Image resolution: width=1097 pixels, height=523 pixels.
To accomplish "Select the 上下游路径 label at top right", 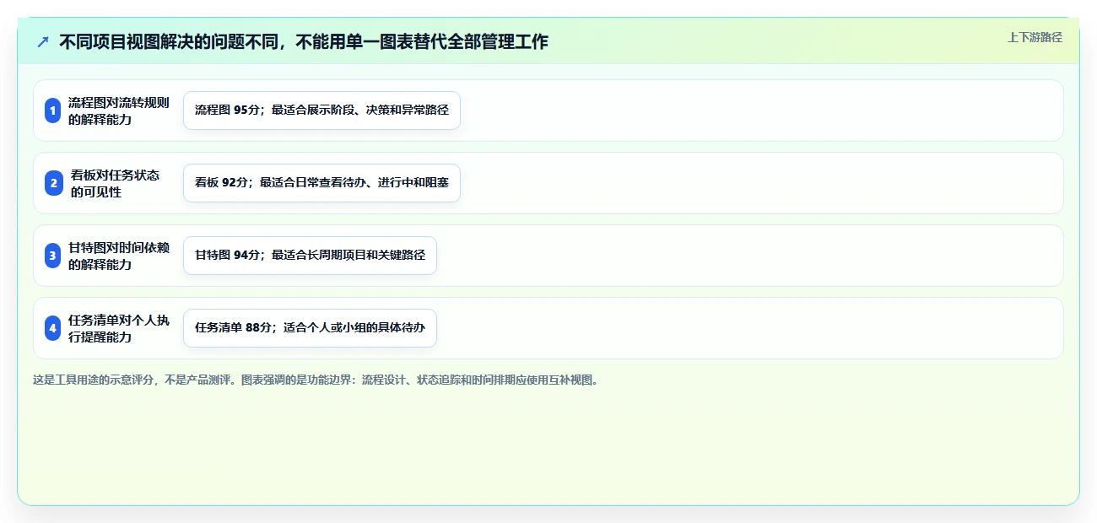I will [1035, 37].
